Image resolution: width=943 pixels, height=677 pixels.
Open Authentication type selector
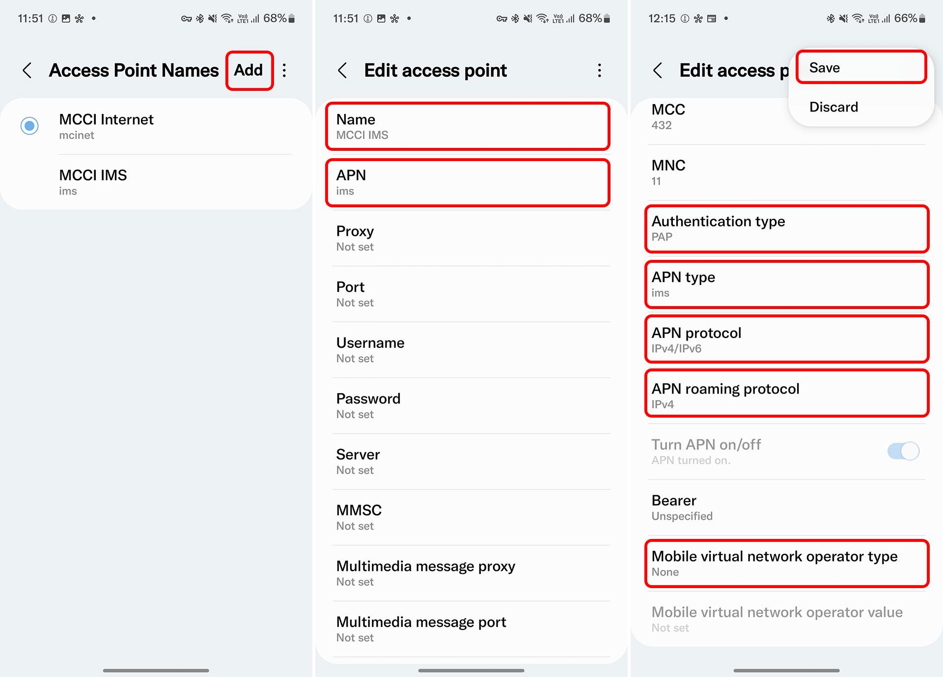tap(786, 229)
